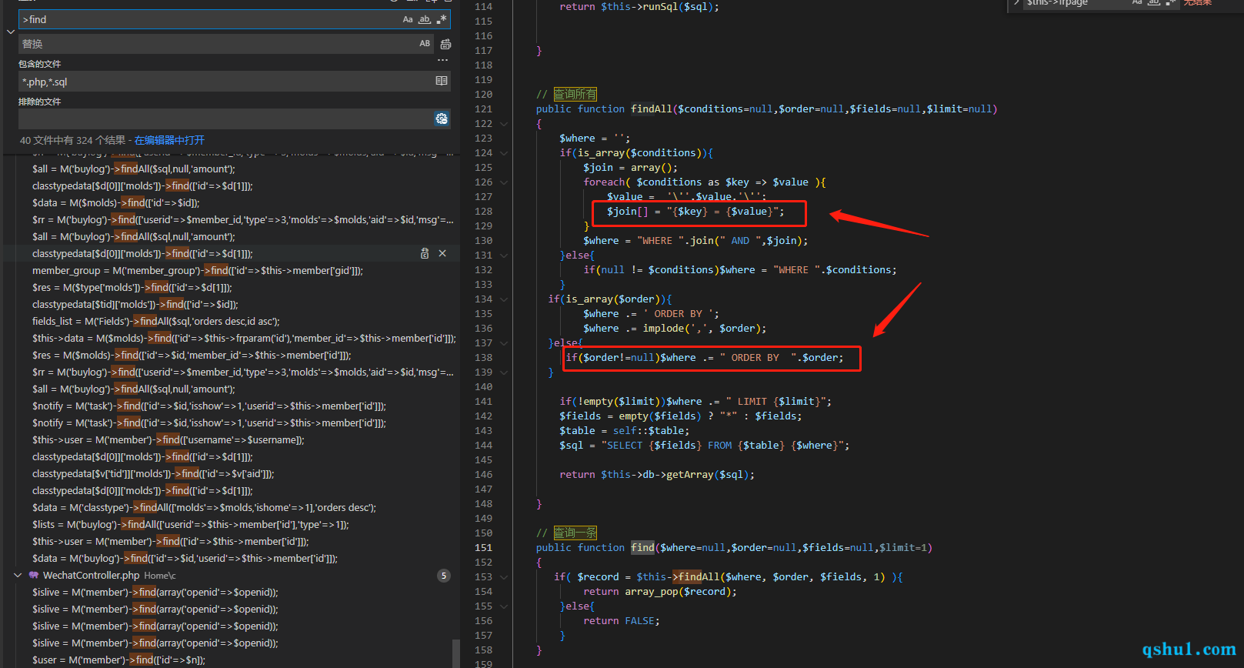1244x668 pixels.
Task: Open search results in editor link
Action: tap(169, 140)
